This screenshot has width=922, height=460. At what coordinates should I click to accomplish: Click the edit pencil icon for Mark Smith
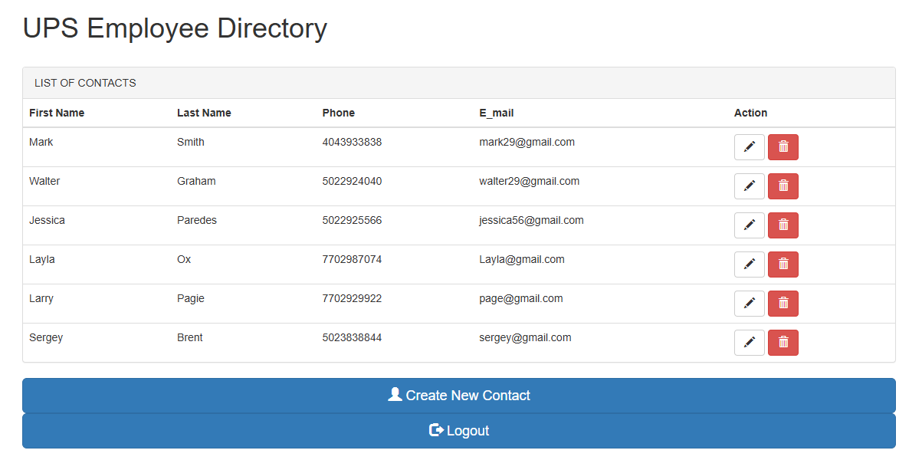[749, 147]
